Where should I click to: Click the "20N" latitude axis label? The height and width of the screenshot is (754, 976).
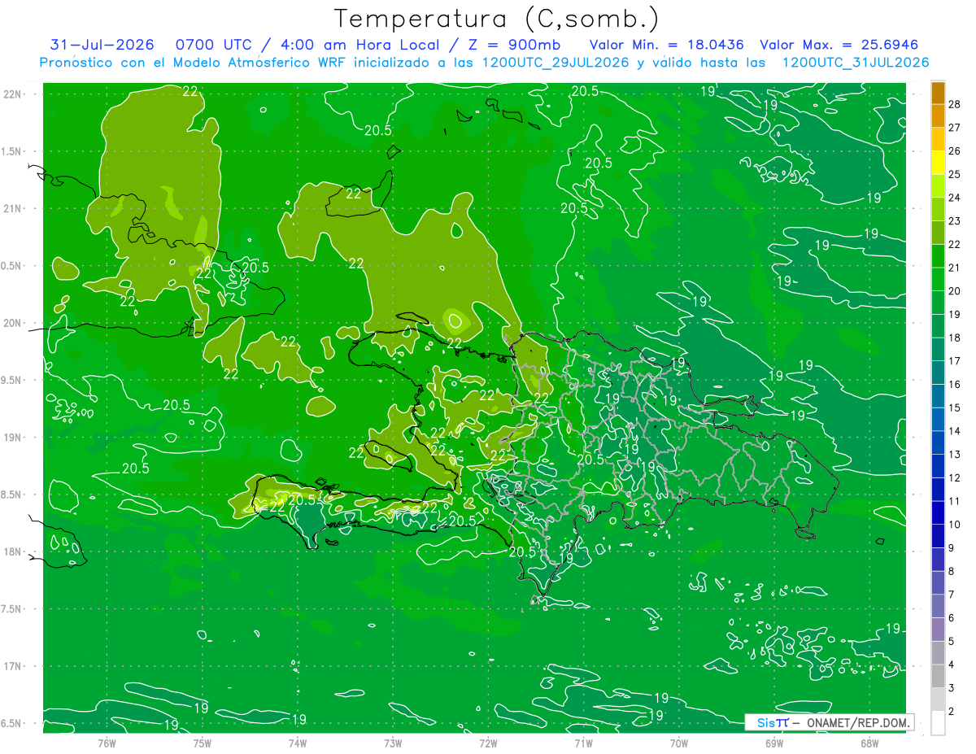[x=14, y=324]
